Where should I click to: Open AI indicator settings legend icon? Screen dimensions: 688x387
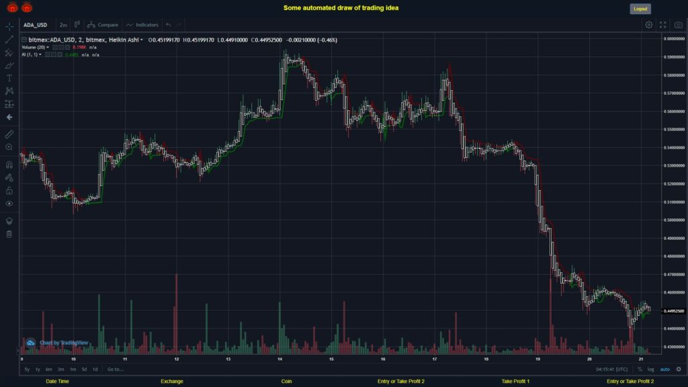(54, 55)
